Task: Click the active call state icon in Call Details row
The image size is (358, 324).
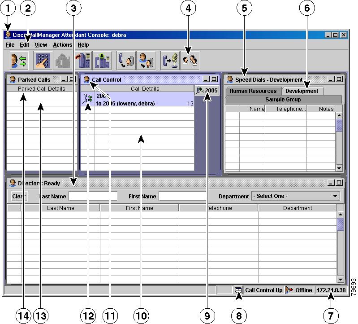Action: pyautogui.click(x=88, y=99)
